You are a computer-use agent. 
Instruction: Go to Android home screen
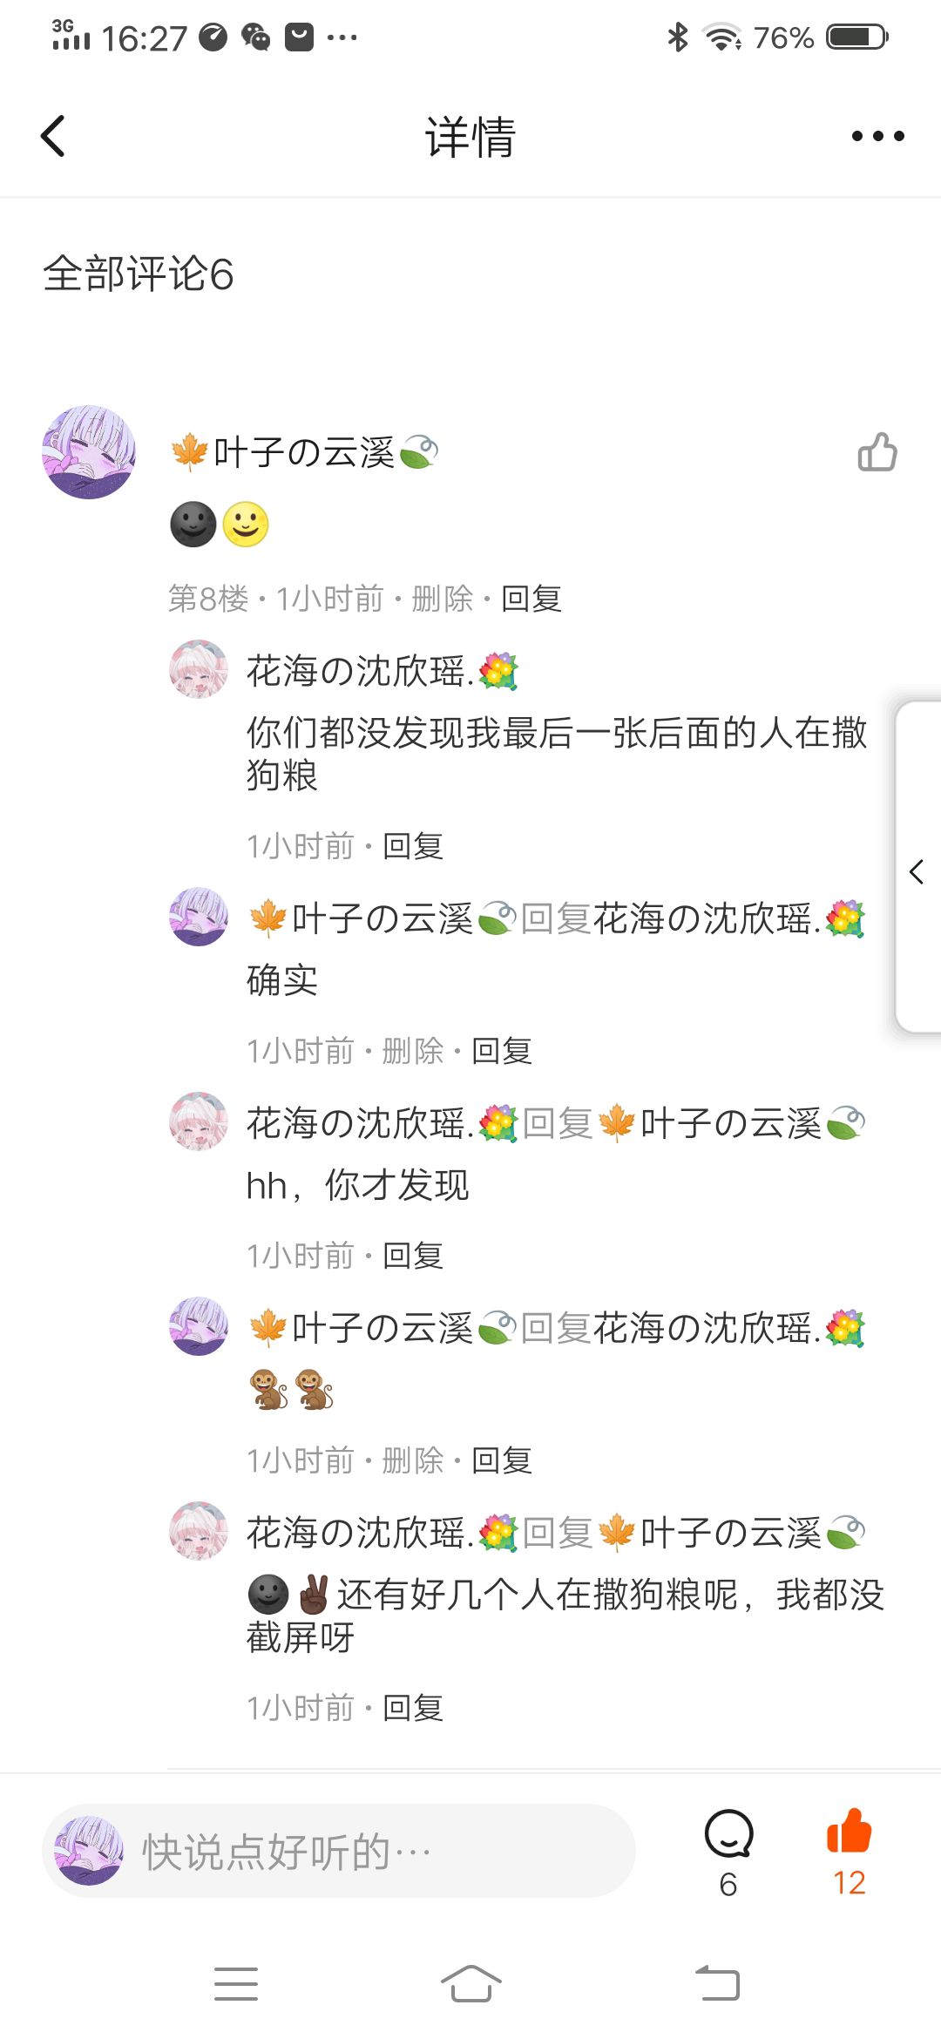[x=470, y=1984]
